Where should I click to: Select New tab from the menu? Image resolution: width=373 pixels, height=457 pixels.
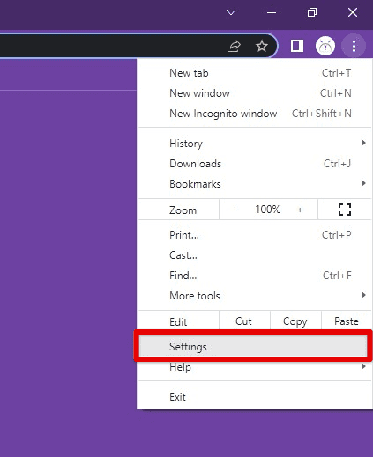click(x=255, y=73)
